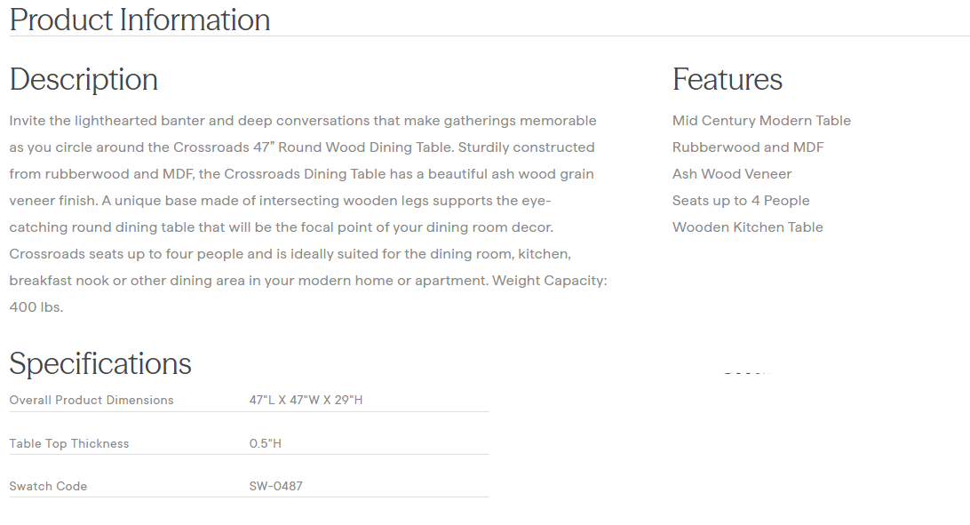Click the 0.5"H thickness value
Screen dimensions: 970x525
coord(265,444)
